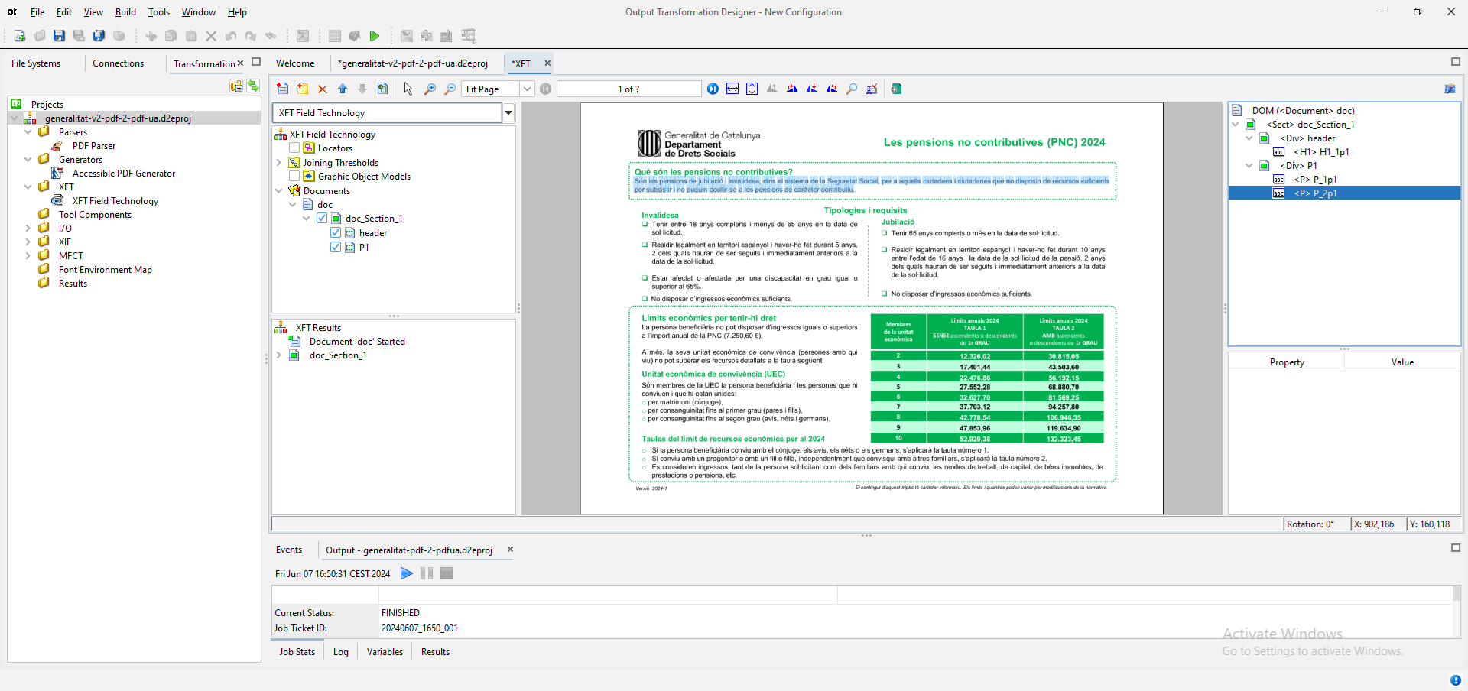Open the Fit Page zoom dropdown
Image resolution: width=1468 pixels, height=691 pixels.
(527, 89)
